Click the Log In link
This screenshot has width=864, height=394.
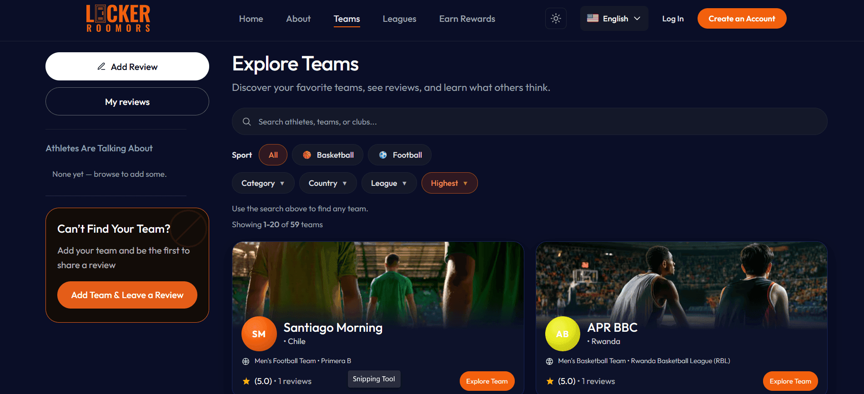tap(673, 19)
